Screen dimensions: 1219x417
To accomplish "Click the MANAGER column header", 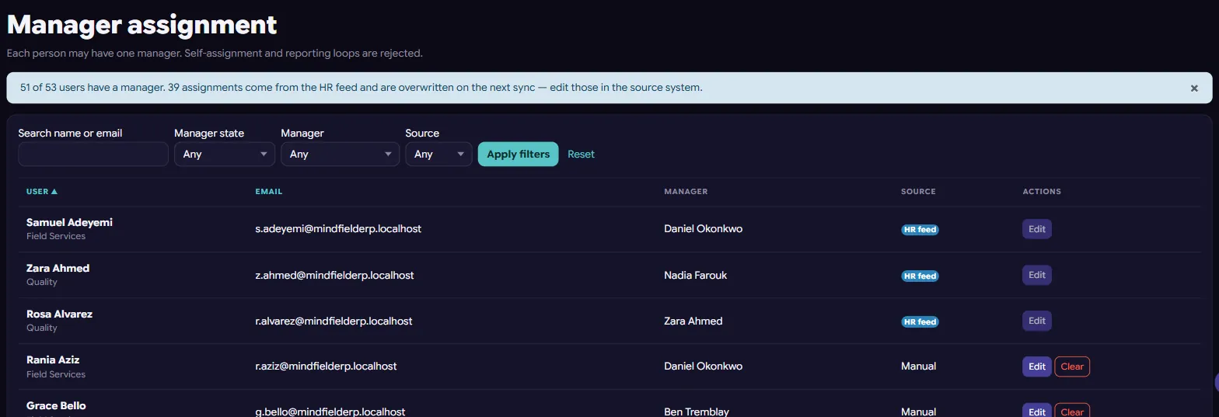I will tap(686, 191).
